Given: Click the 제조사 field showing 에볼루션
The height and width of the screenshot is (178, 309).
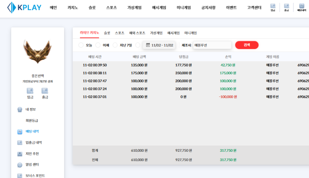Looking at the screenshot, I should [x=212, y=45].
